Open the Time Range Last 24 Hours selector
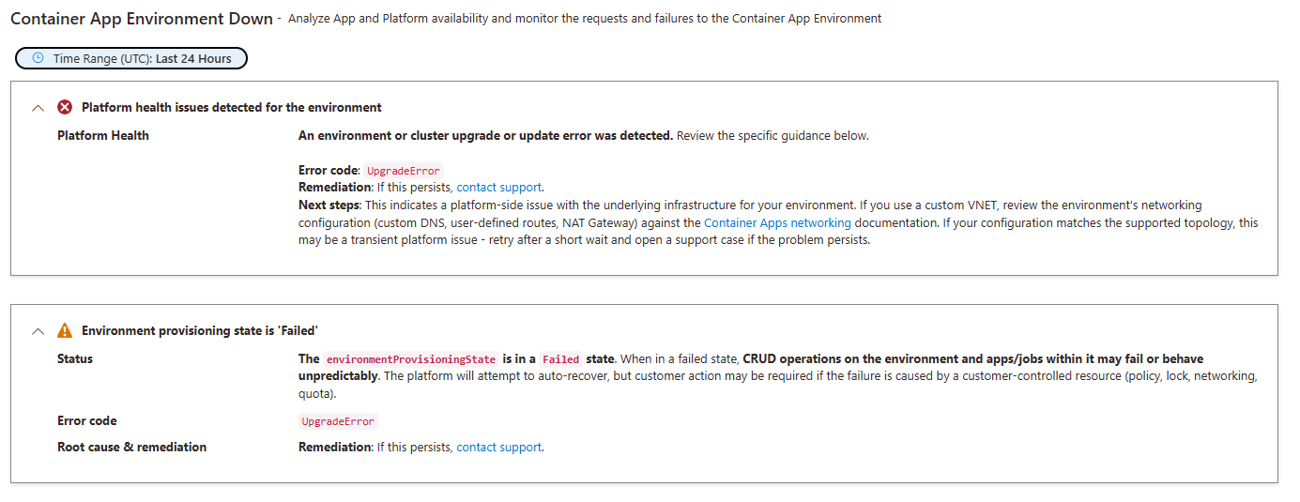This screenshot has width=1300, height=502. tap(131, 58)
